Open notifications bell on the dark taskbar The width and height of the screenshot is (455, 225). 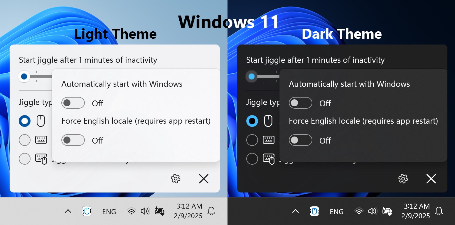pyautogui.click(x=439, y=211)
